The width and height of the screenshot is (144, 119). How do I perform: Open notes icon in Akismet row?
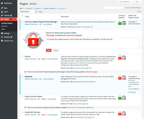(124, 58)
